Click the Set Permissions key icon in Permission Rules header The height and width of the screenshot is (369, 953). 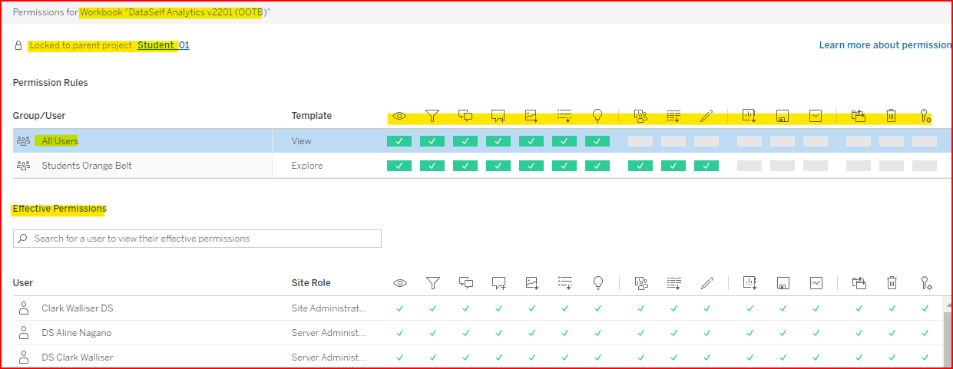pos(925,116)
